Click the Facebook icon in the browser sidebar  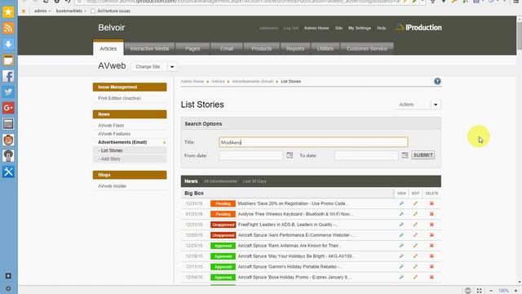coord(8,76)
